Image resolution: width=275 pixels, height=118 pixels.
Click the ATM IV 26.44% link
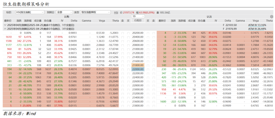point(257,29)
